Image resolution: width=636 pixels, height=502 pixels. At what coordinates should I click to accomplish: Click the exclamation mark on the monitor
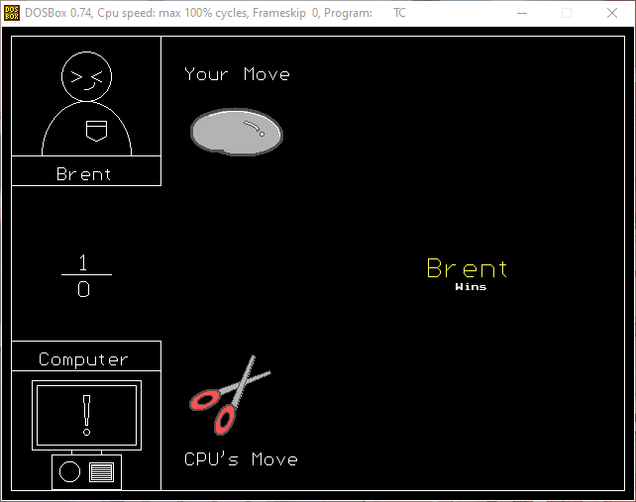[86, 414]
